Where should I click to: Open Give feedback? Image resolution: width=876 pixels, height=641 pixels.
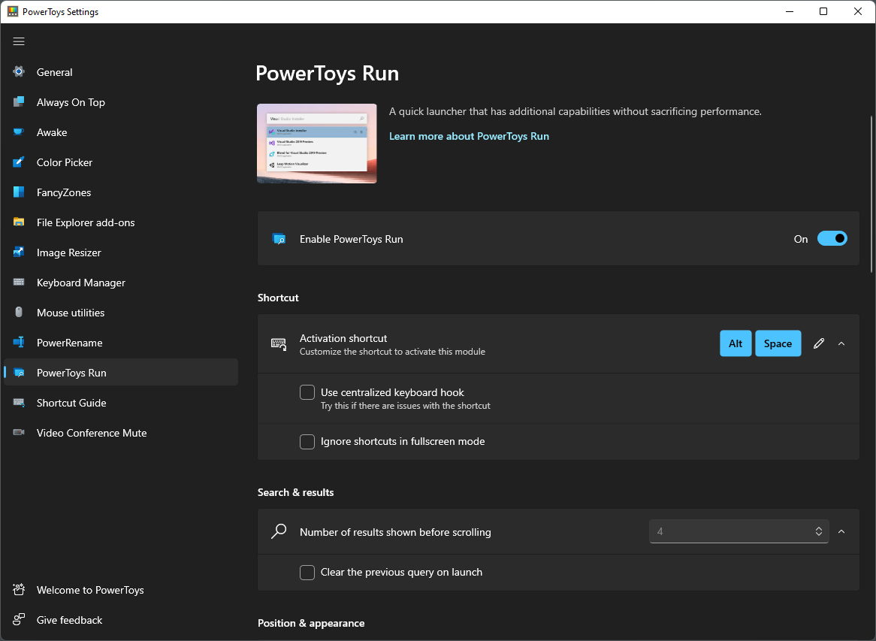[121, 620]
